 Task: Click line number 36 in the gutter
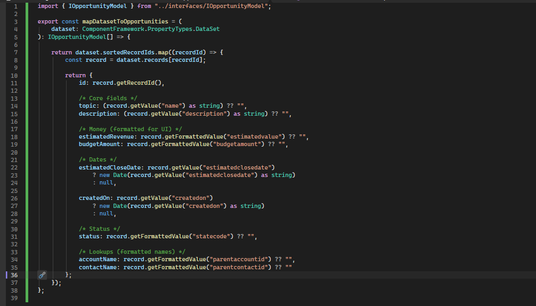14,275
